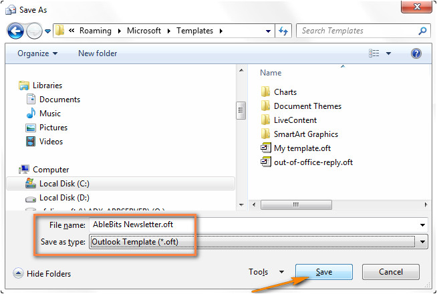Screen dimensions: 437x294
Task: Click the navigation pane vertical scrollbar thumb
Action: point(241,111)
